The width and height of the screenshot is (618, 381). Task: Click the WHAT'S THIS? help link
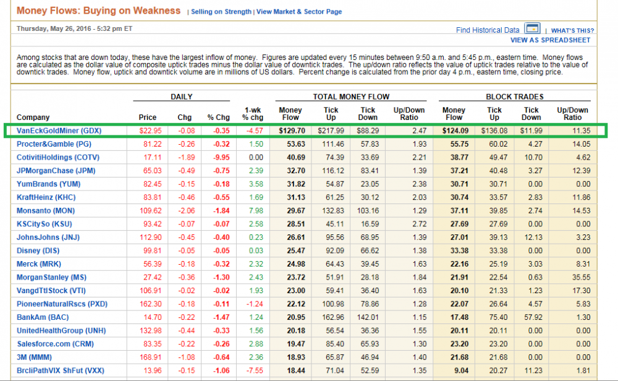[572, 31]
